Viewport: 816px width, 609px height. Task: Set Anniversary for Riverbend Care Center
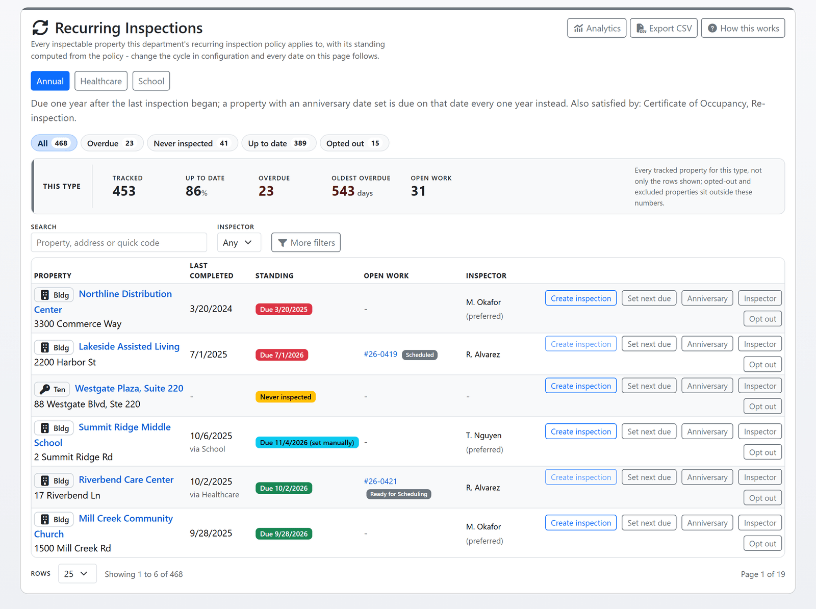tap(707, 477)
